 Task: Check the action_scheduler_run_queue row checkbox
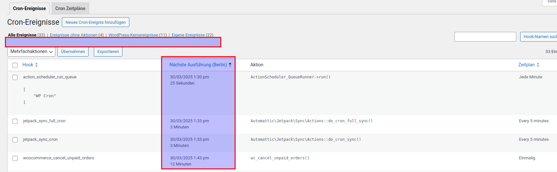[x=15, y=77]
